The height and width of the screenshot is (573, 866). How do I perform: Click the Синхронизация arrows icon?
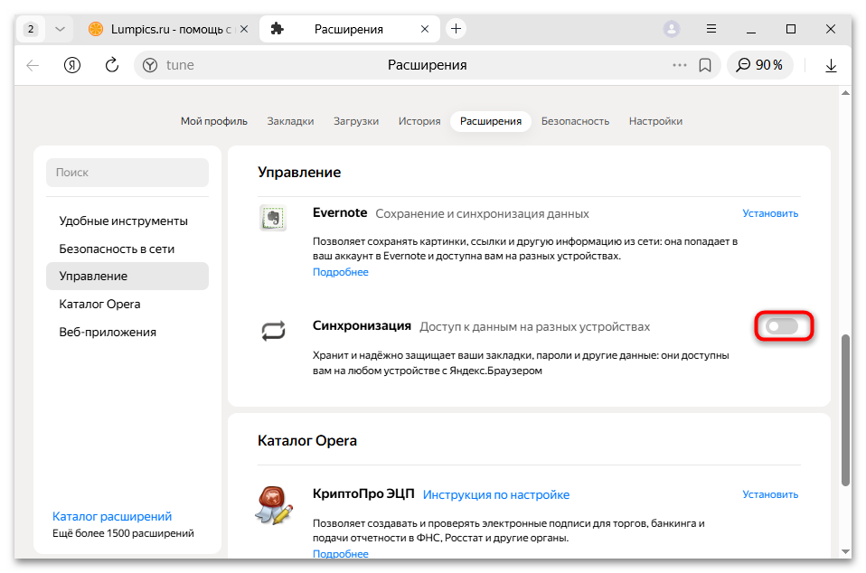point(273,331)
